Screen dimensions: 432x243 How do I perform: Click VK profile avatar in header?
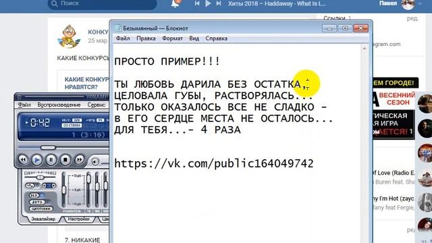408,3
